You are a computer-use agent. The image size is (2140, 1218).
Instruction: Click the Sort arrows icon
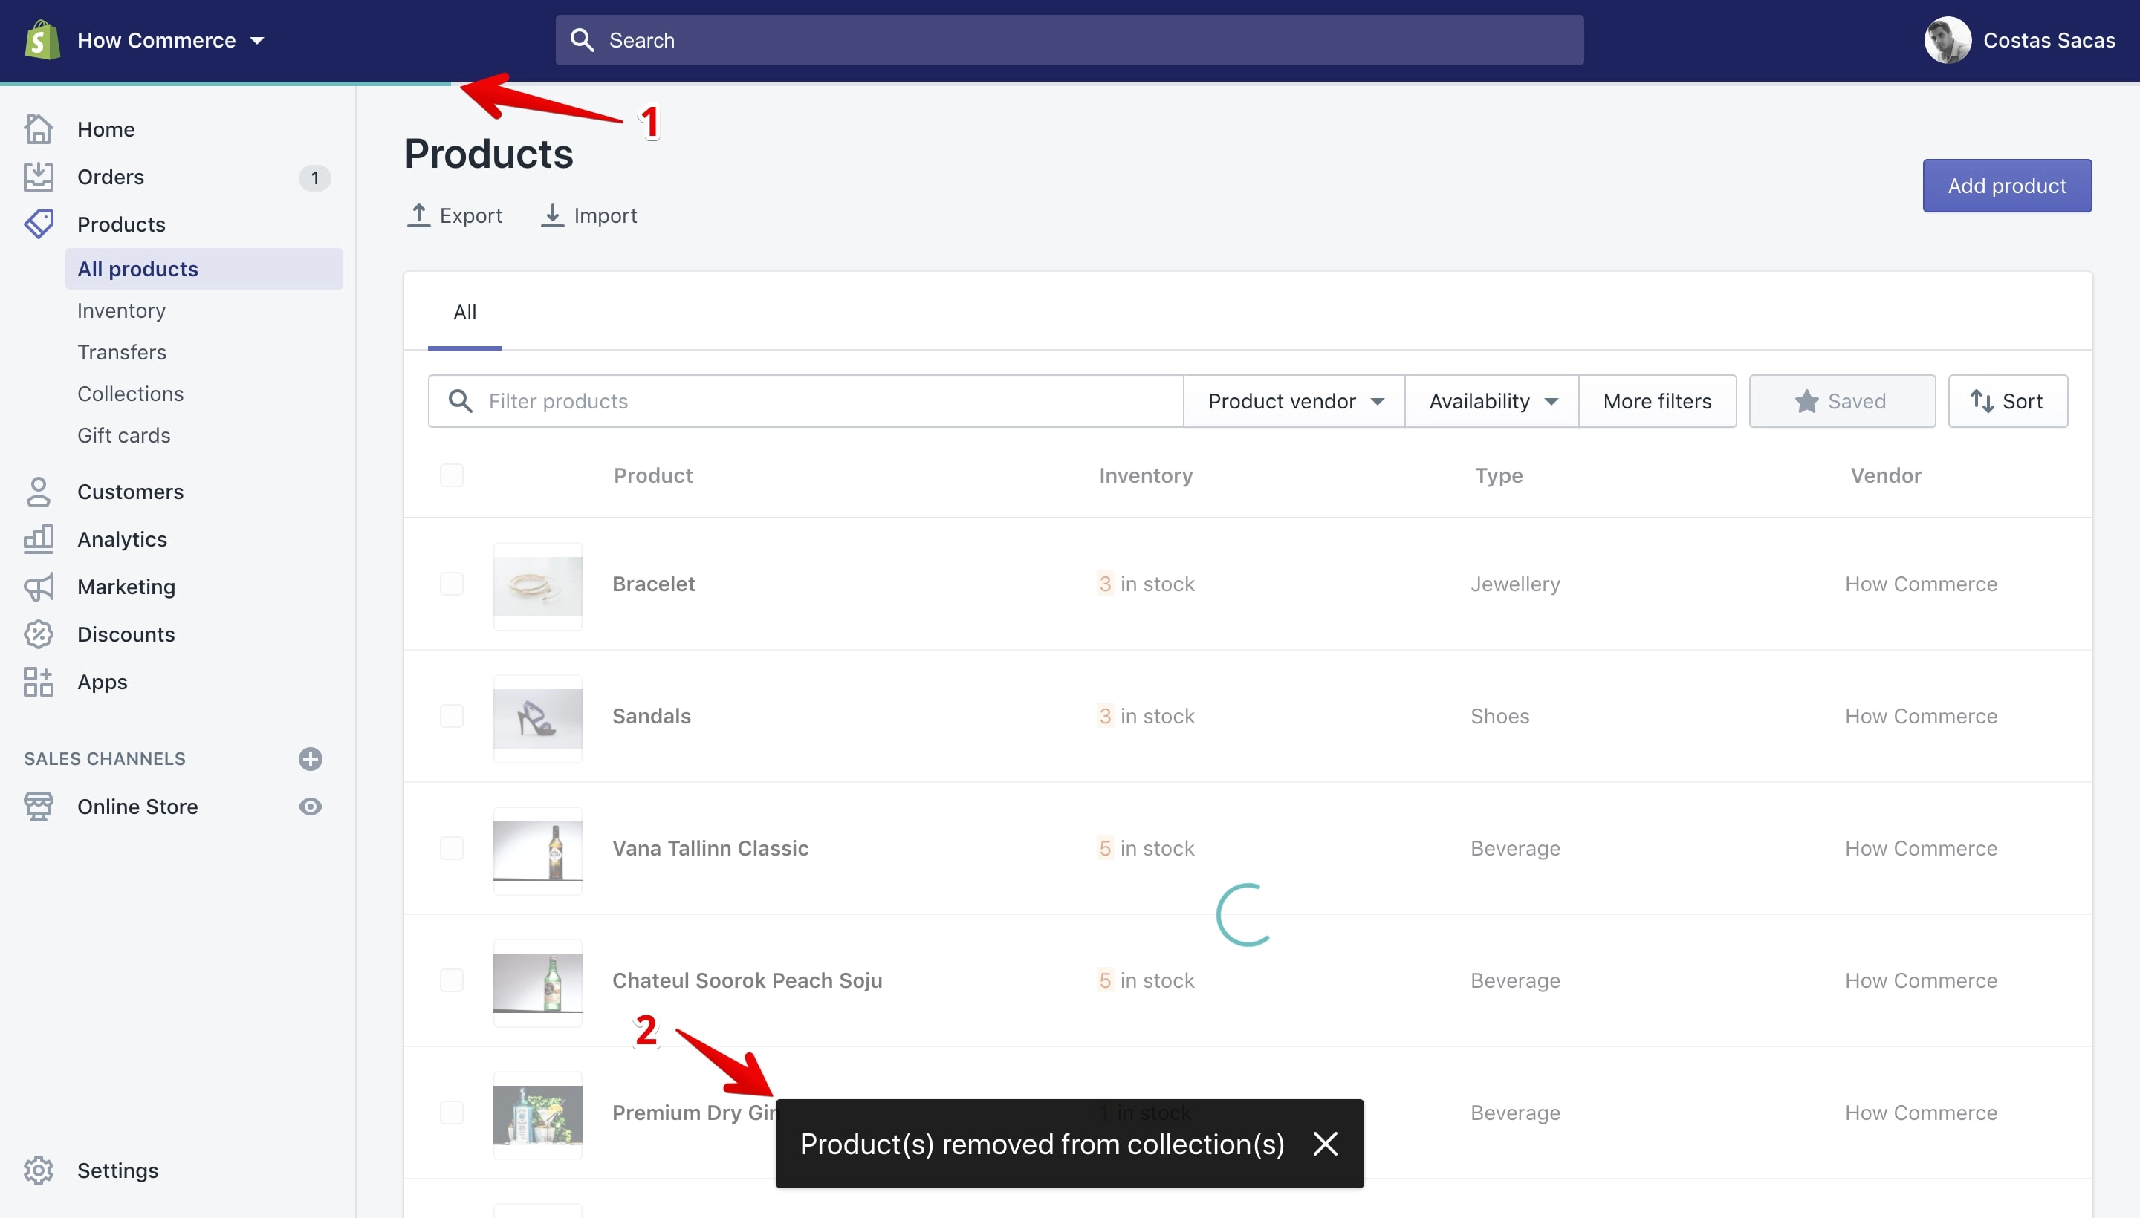pos(1981,401)
